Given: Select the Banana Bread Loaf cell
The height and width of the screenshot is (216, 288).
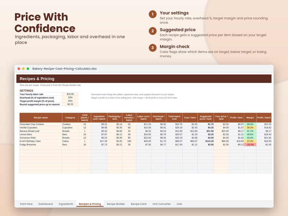Looking at the screenshot, I should [x=41, y=131].
